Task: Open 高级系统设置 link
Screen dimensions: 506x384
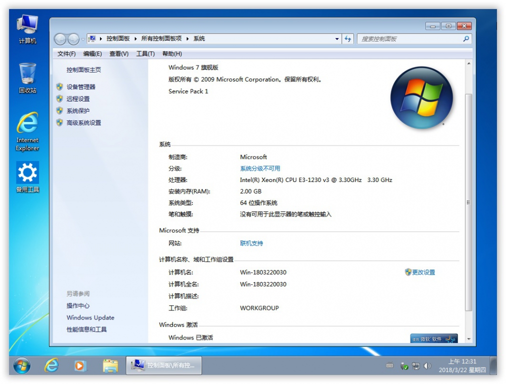Action: [84, 122]
